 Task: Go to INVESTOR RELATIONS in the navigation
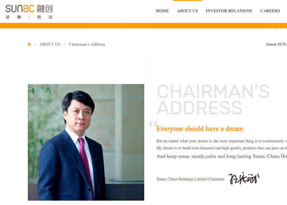pyautogui.click(x=229, y=11)
